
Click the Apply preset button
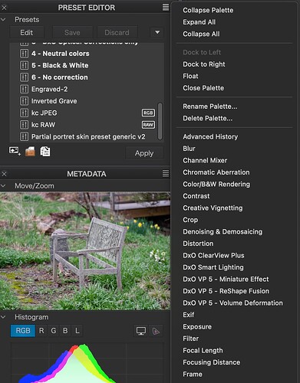[144, 153]
